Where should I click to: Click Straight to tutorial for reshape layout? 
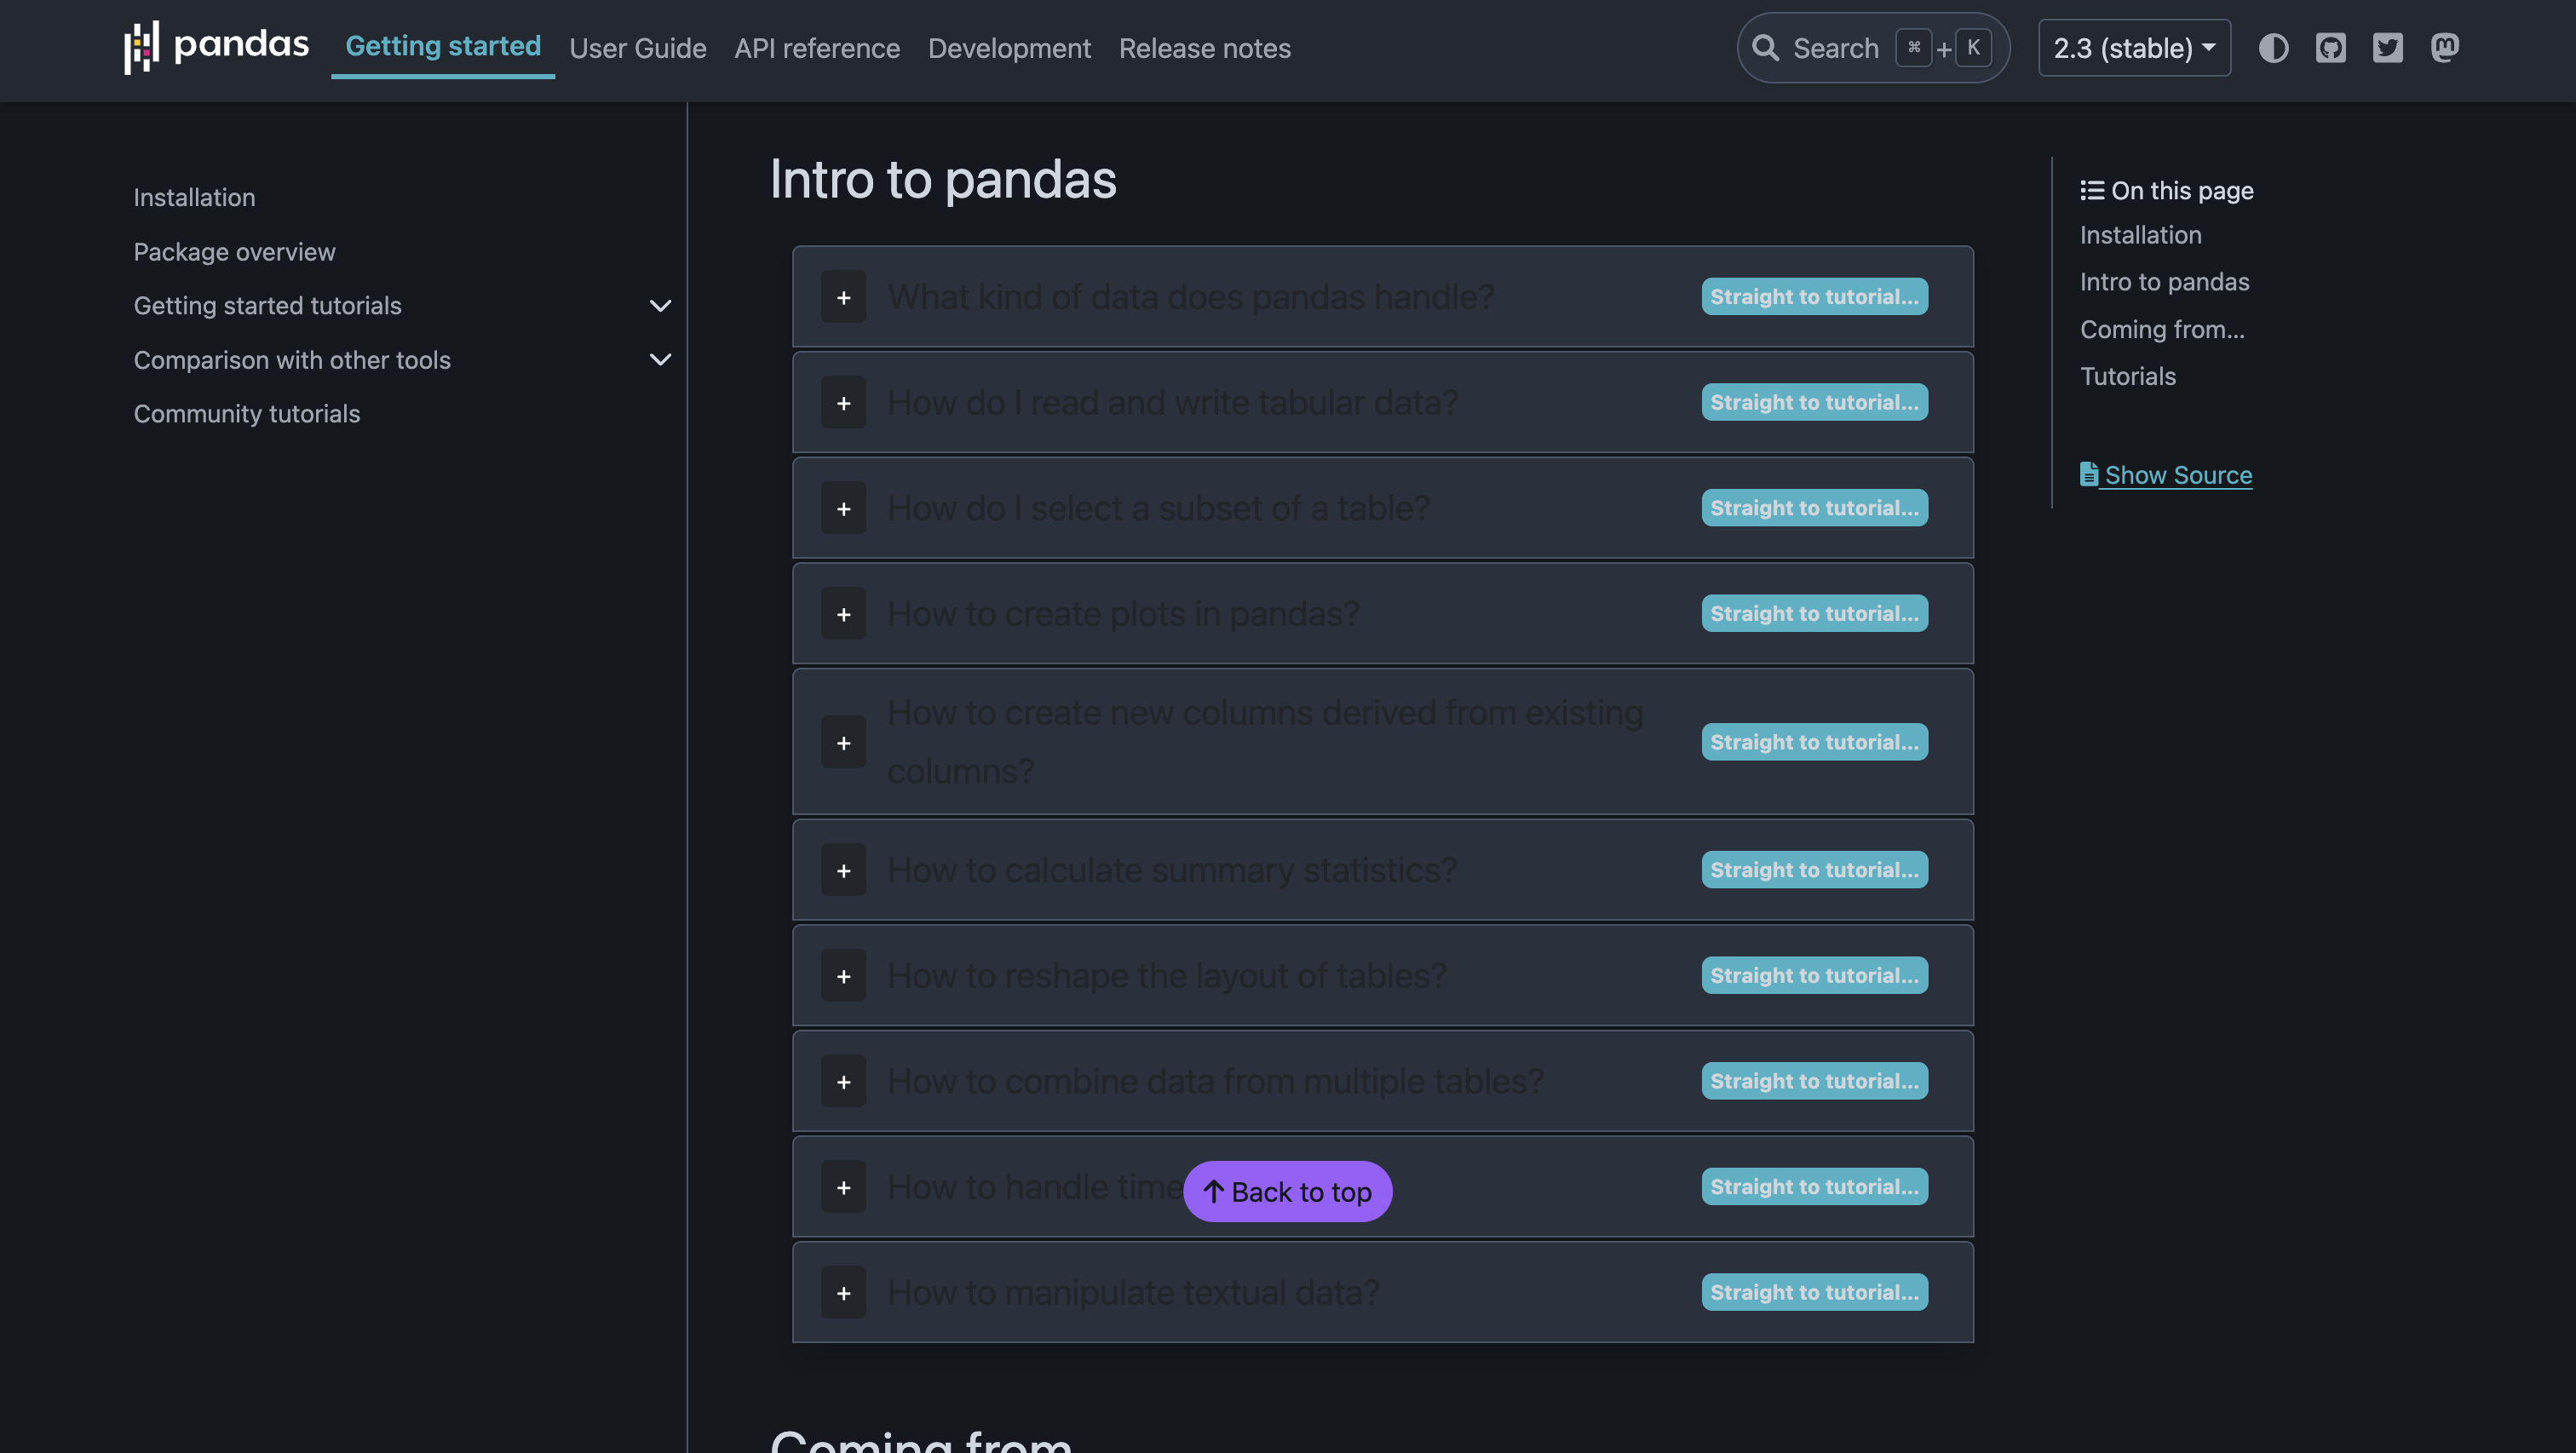tap(1814, 975)
